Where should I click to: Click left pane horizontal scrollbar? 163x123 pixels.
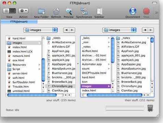32,95
